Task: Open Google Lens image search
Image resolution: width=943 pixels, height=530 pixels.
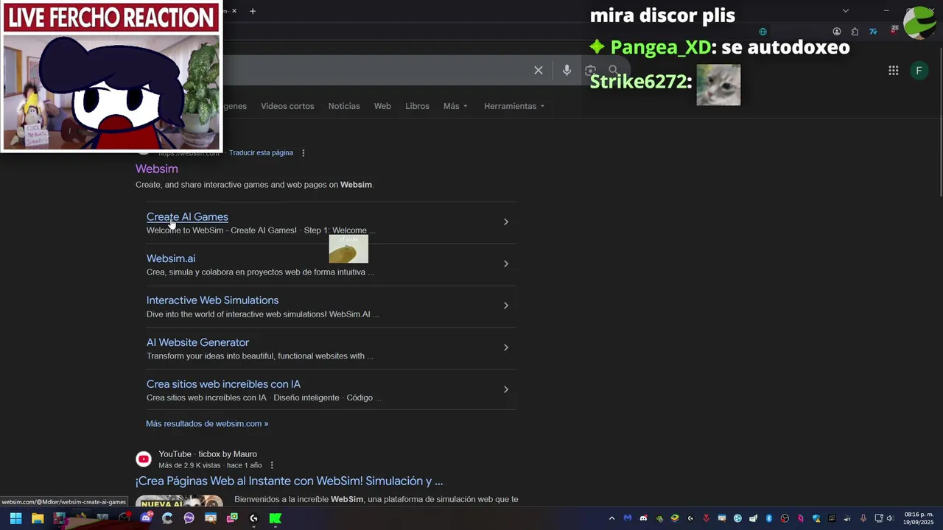Action: (x=590, y=70)
